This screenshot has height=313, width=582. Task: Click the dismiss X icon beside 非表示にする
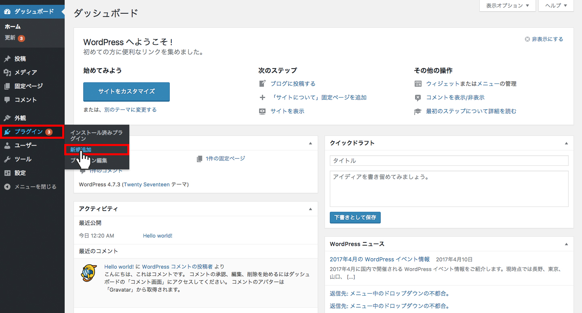(527, 39)
